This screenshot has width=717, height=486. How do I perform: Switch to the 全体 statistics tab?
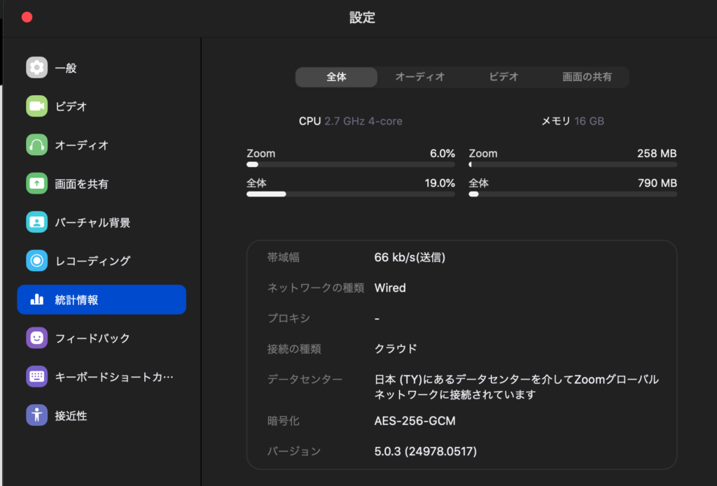[x=336, y=77]
